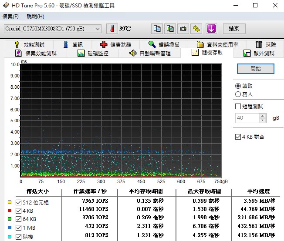Open the 健康狀態 tab with red cross
The image size is (284, 241).
tap(115, 44)
